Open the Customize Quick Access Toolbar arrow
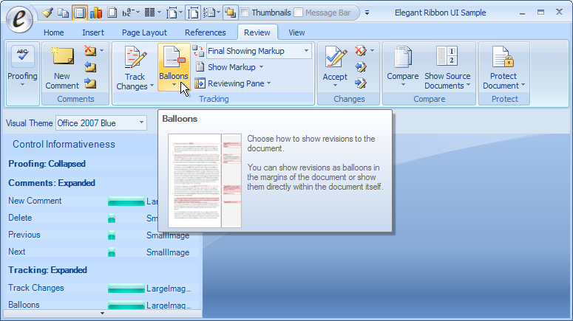573x321 pixels. tap(367, 13)
